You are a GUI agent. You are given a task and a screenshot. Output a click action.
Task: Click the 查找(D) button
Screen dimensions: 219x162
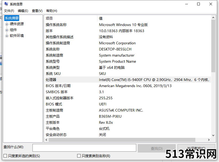point(157,148)
